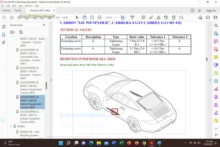Open the green Organize Pages tool
This screenshot has height=147, width=220.
tap(216, 73)
